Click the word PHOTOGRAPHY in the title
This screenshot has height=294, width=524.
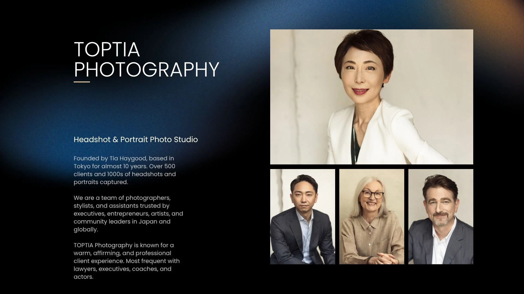(147, 69)
